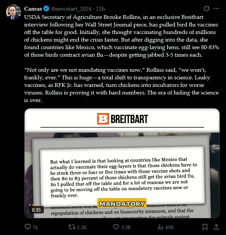Viewport: 226px width, 235px height.
Task: Click the share upload icon
Action: click(216, 227)
